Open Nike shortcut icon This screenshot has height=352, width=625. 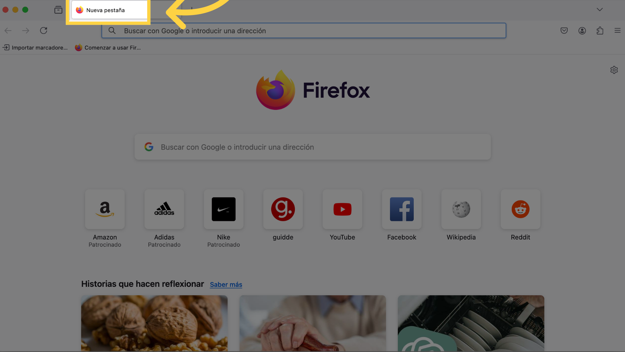click(x=224, y=209)
